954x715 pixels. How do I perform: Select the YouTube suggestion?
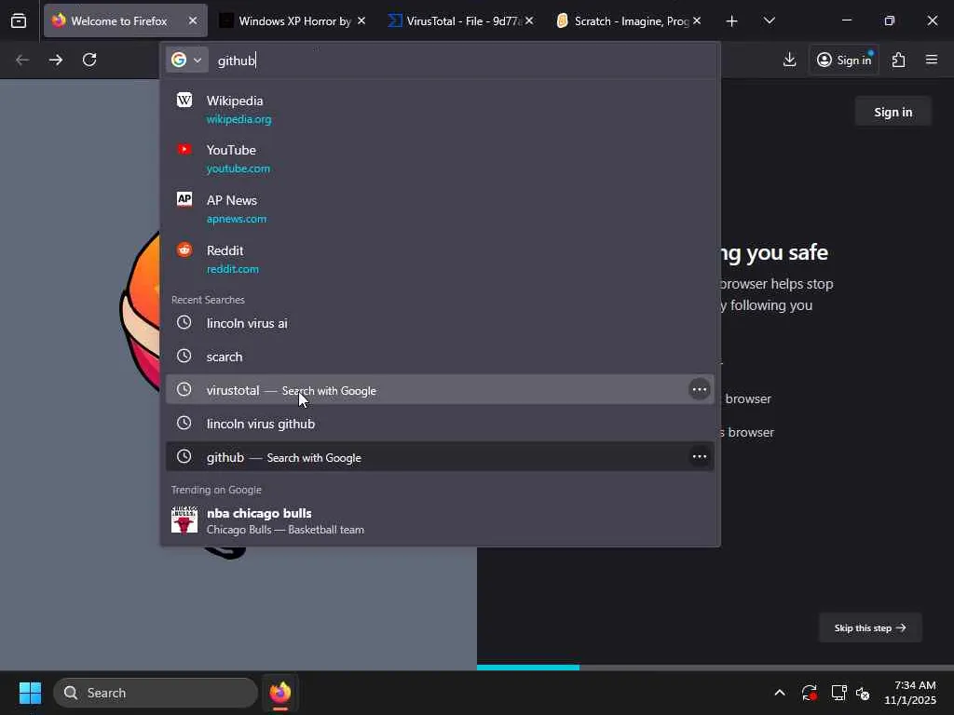pos(440,158)
